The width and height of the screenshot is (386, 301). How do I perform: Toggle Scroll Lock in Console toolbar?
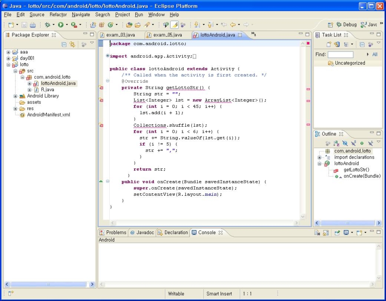pos(326,233)
